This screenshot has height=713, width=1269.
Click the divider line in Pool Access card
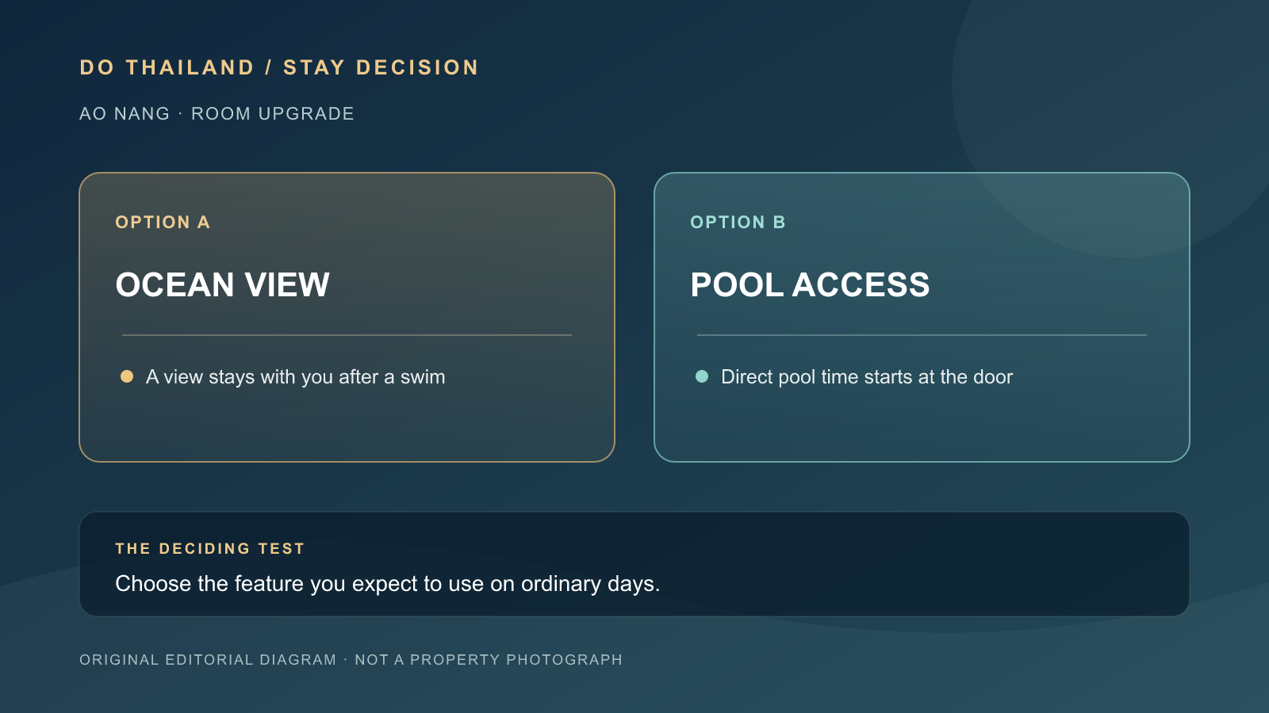click(922, 335)
